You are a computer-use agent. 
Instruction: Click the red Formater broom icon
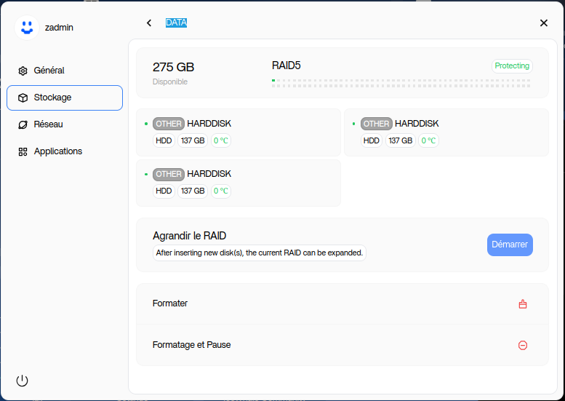tap(522, 304)
